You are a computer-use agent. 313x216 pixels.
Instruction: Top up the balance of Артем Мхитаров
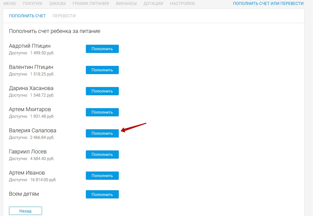tap(102, 113)
